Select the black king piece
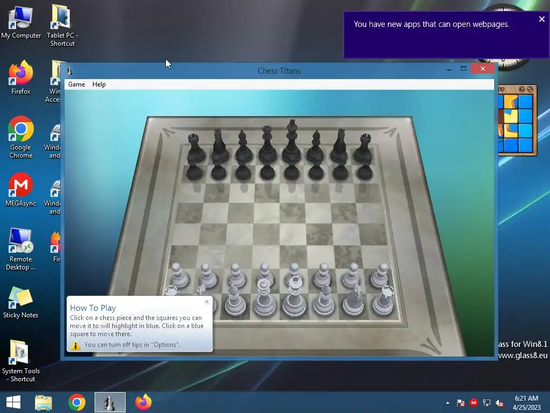The image size is (550, 413). (x=292, y=142)
